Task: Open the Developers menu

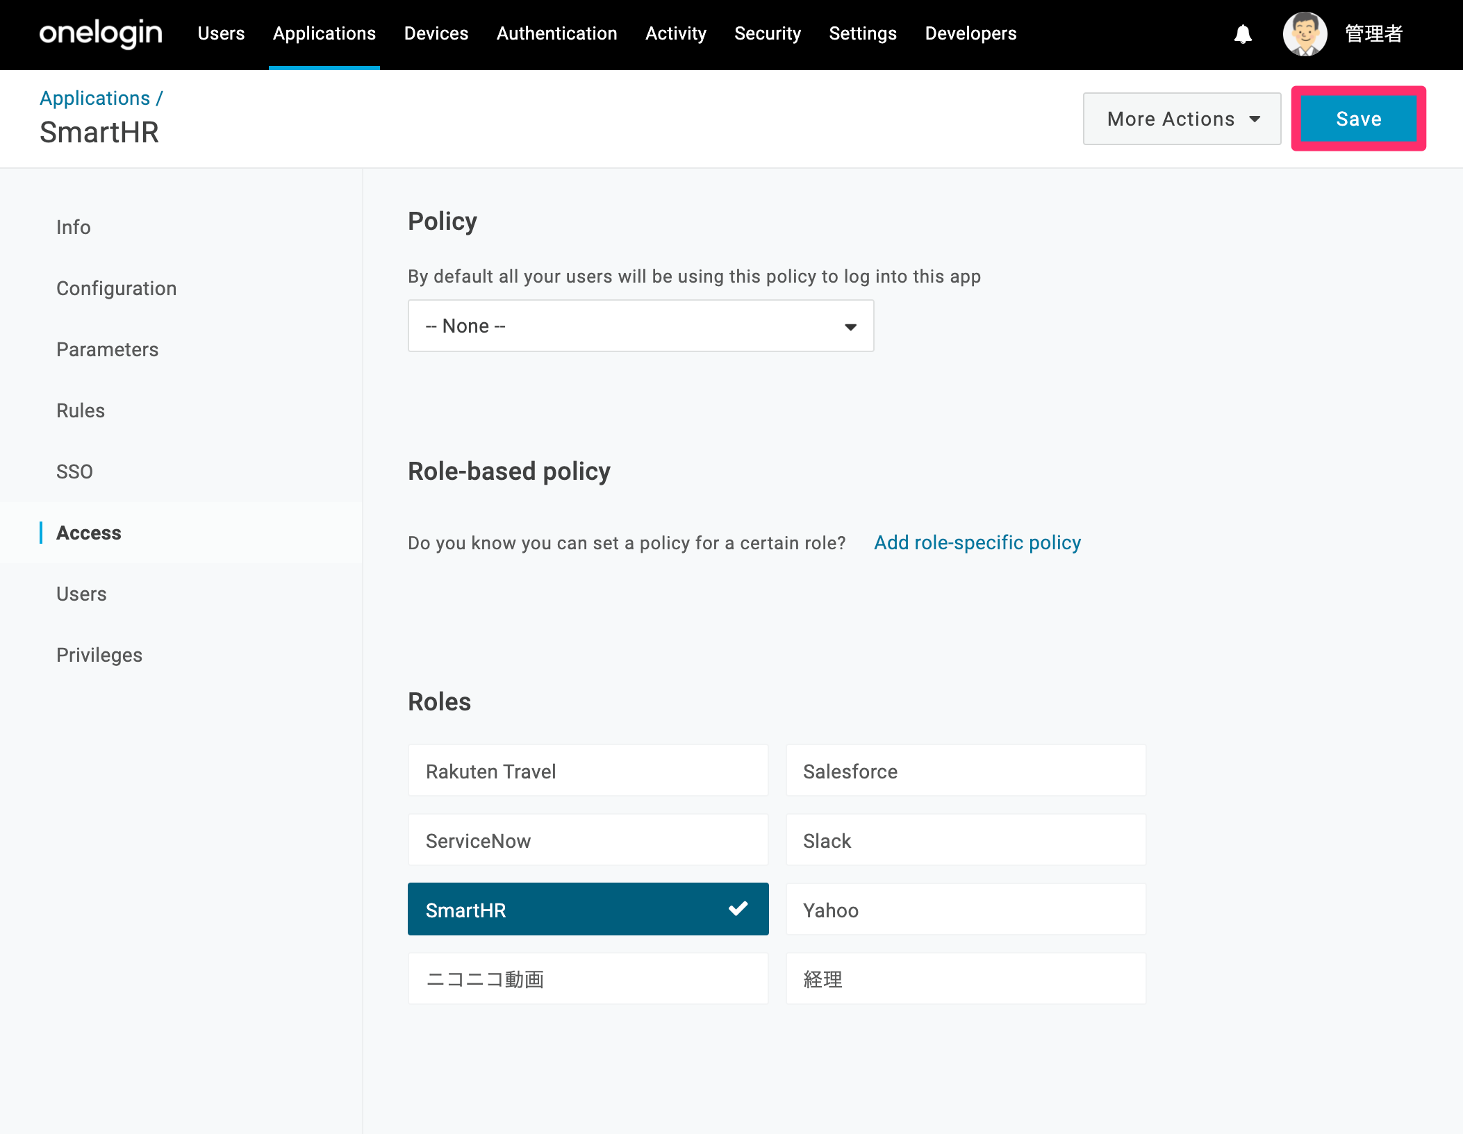Action: coord(970,33)
